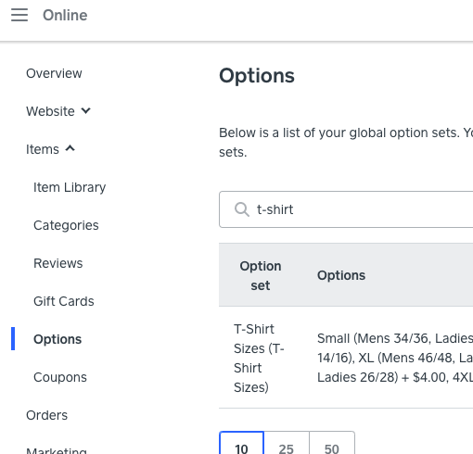Open Reviews in sidebar
This screenshot has width=473, height=454.
click(58, 263)
